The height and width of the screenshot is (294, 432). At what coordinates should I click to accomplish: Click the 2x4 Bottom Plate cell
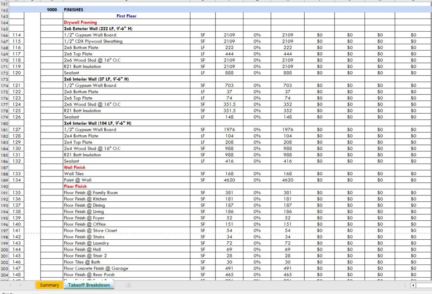[127, 136]
